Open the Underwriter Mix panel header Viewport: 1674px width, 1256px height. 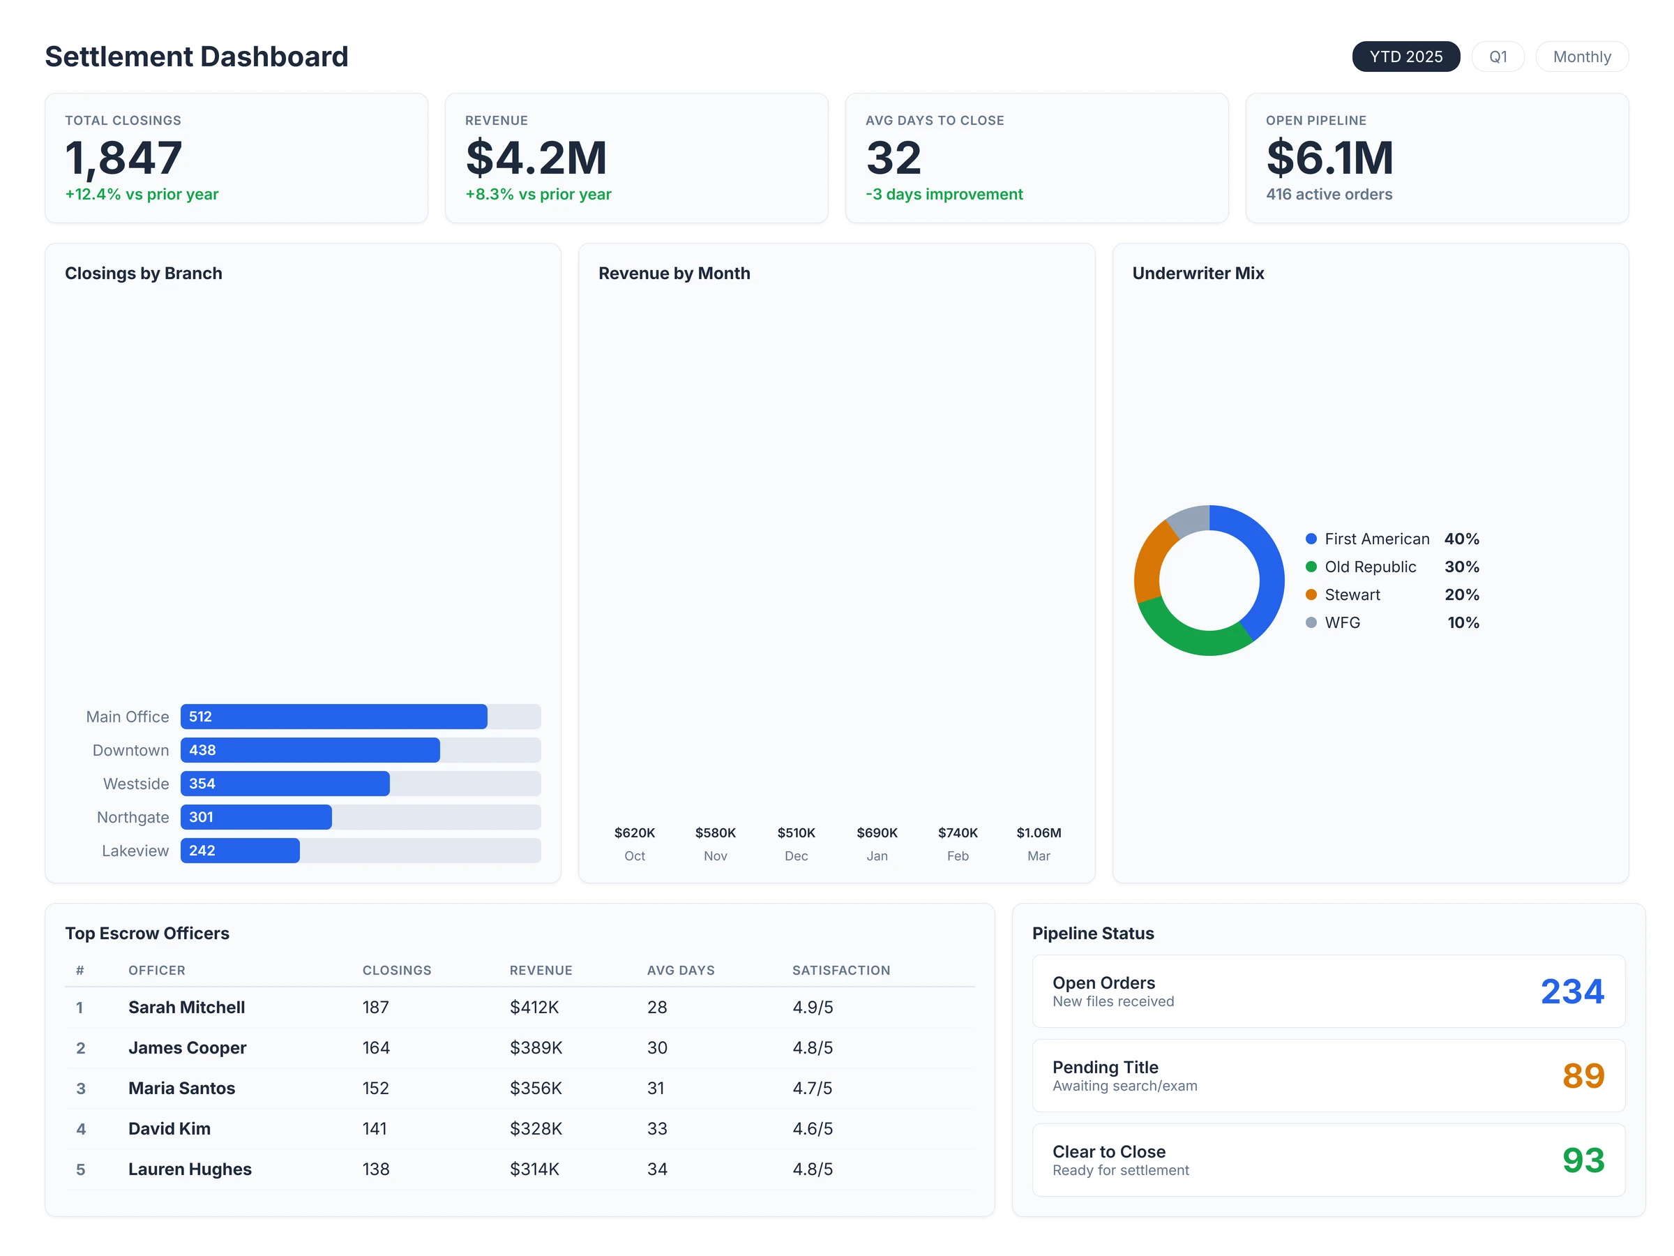click(x=1199, y=274)
